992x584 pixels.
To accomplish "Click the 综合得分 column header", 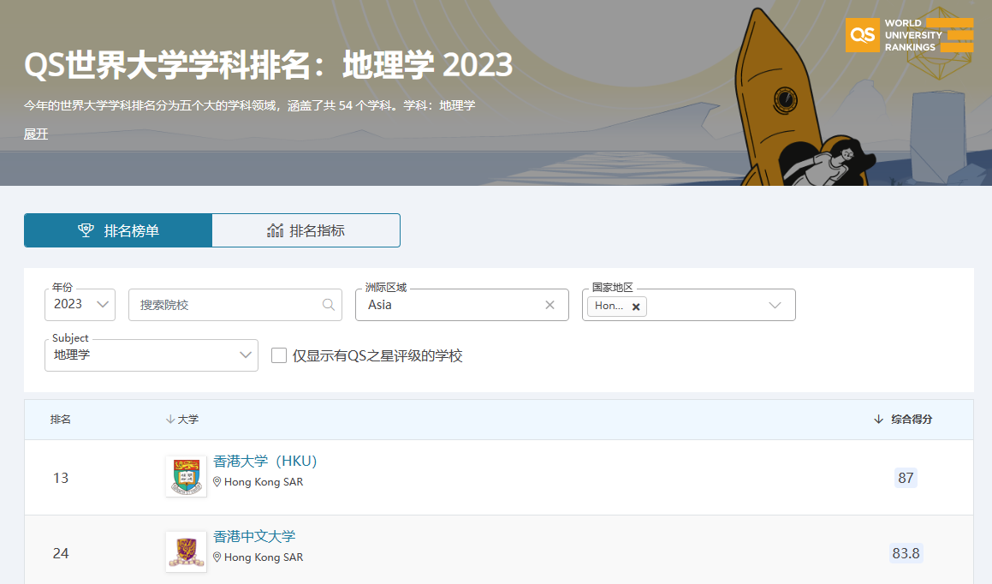I will tap(912, 420).
